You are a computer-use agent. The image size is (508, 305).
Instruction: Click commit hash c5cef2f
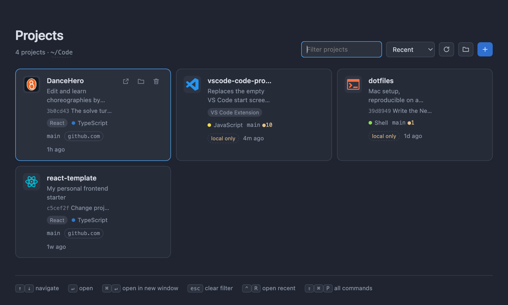pos(58,208)
